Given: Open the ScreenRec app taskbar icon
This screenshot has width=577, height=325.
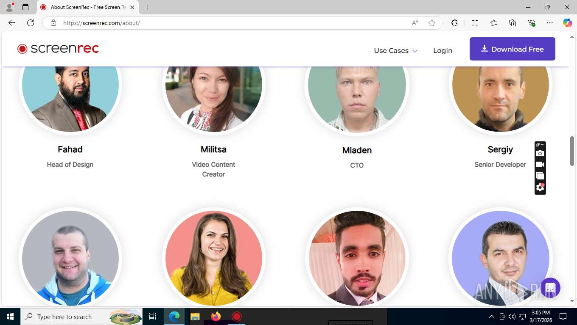Looking at the screenshot, I should point(236,317).
